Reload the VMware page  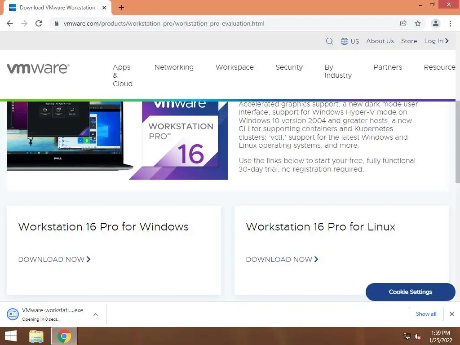[39, 23]
